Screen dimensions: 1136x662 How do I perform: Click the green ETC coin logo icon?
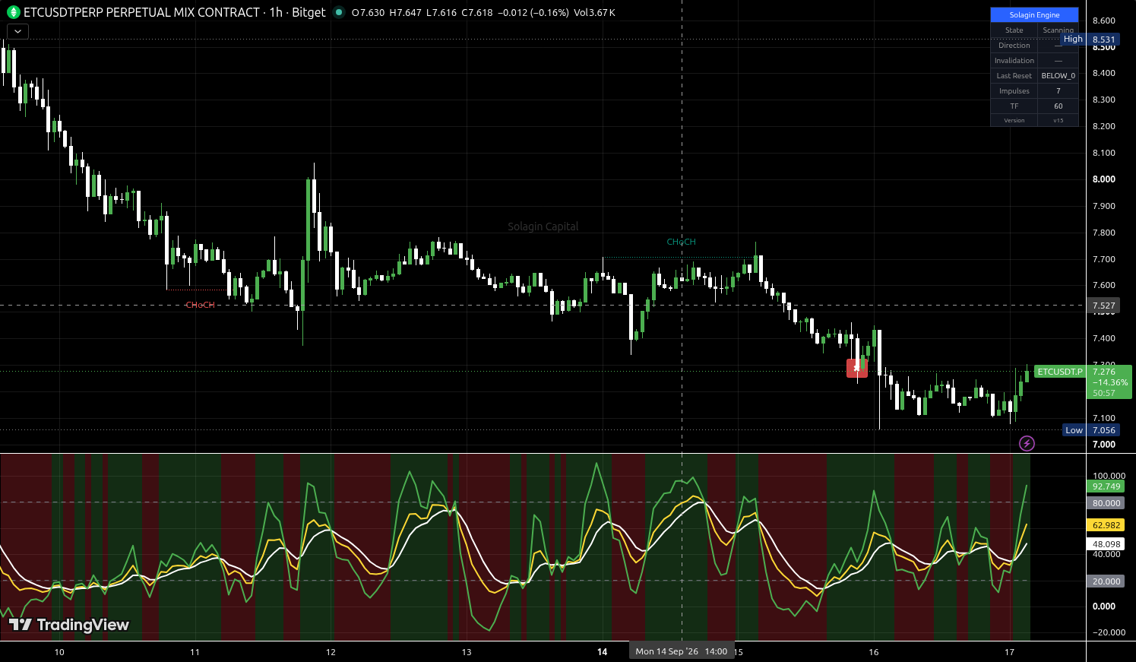pos(13,12)
